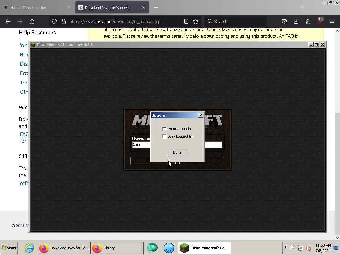This screenshot has width=340, height=255.
Task: Open the extensions puzzle icon
Action: pyautogui.click(x=308, y=21)
